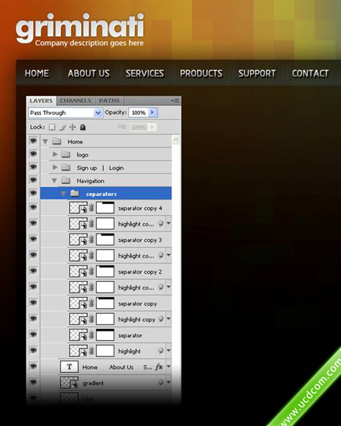Toggle visibility of the logo group
This screenshot has height=426, width=341.
33,154
